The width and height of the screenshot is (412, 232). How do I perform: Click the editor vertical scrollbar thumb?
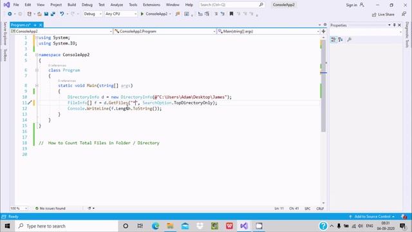click(323, 86)
